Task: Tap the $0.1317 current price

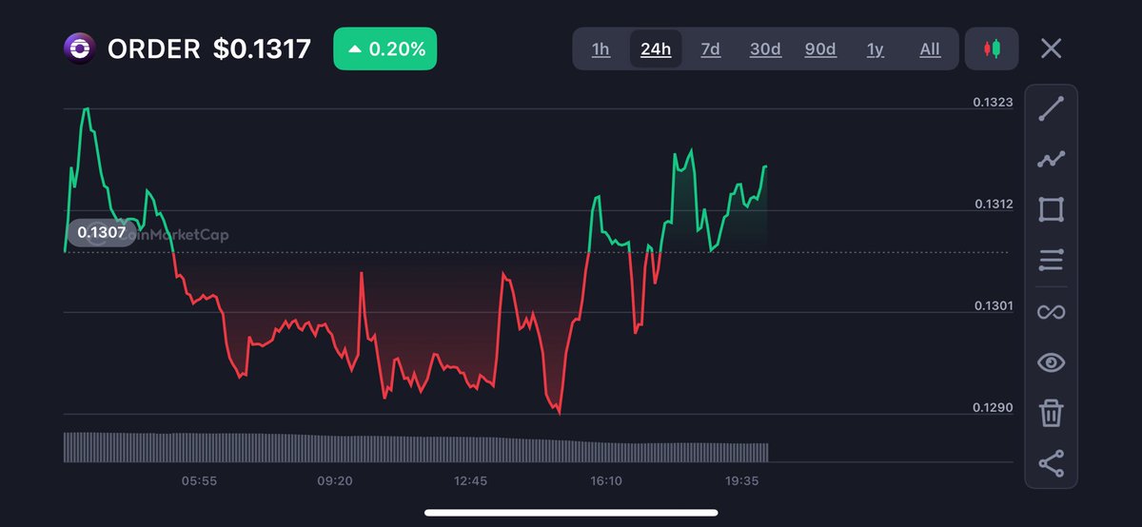Action: pyautogui.click(x=261, y=49)
